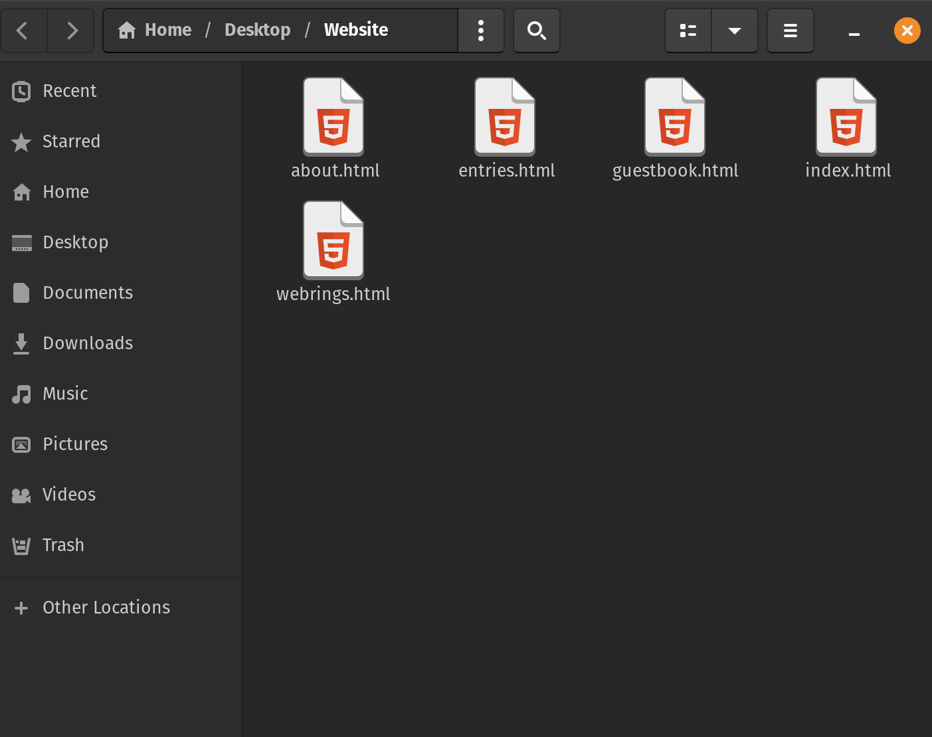932x737 pixels.
Task: Open the Downloads folder in sidebar
Action: pos(88,343)
